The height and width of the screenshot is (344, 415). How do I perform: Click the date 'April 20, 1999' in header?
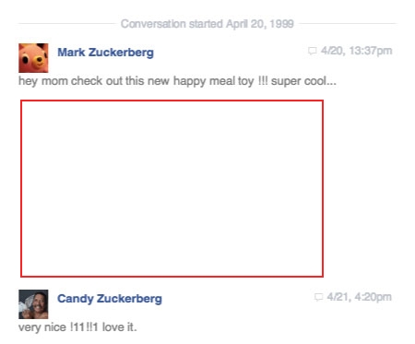(260, 24)
